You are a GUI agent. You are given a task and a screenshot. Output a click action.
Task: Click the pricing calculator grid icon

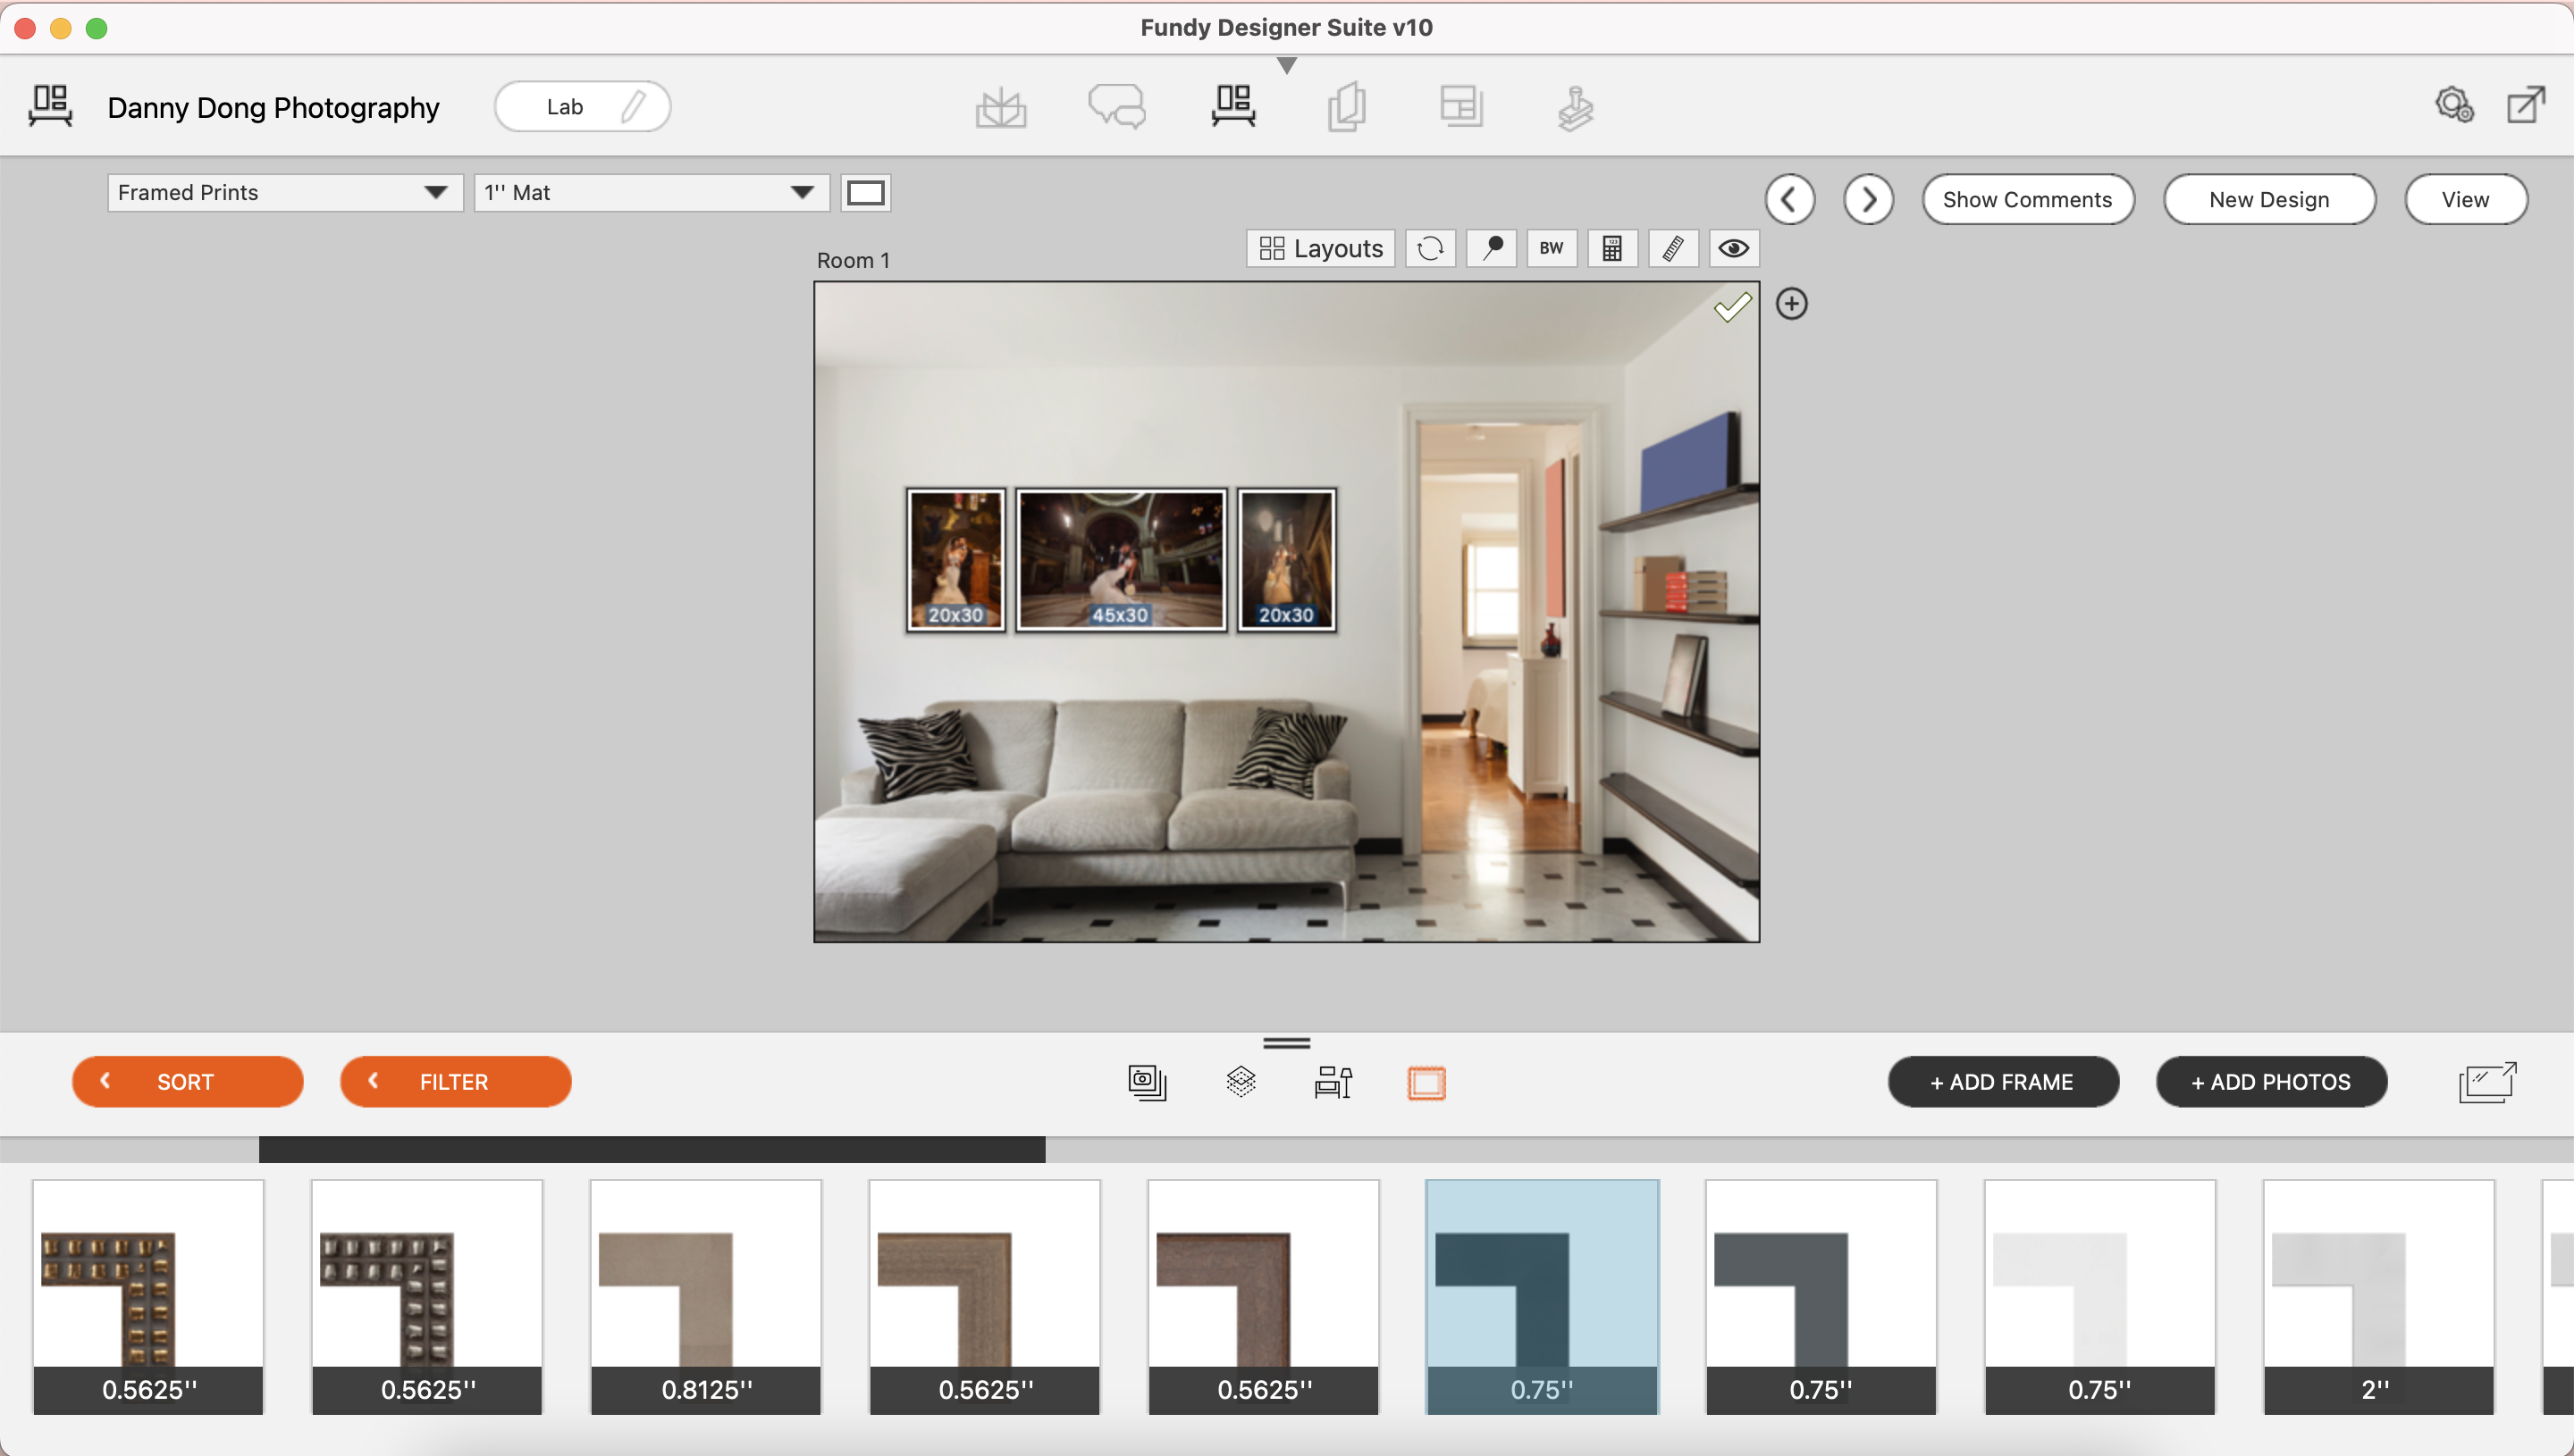(1611, 247)
